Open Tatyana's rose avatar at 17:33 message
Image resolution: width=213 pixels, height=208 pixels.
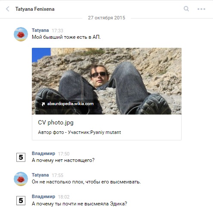click(x=21, y=34)
